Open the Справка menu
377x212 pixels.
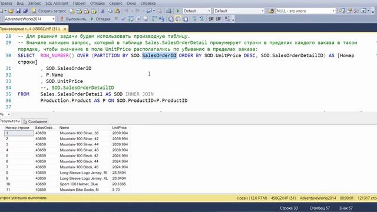coord(148,4)
